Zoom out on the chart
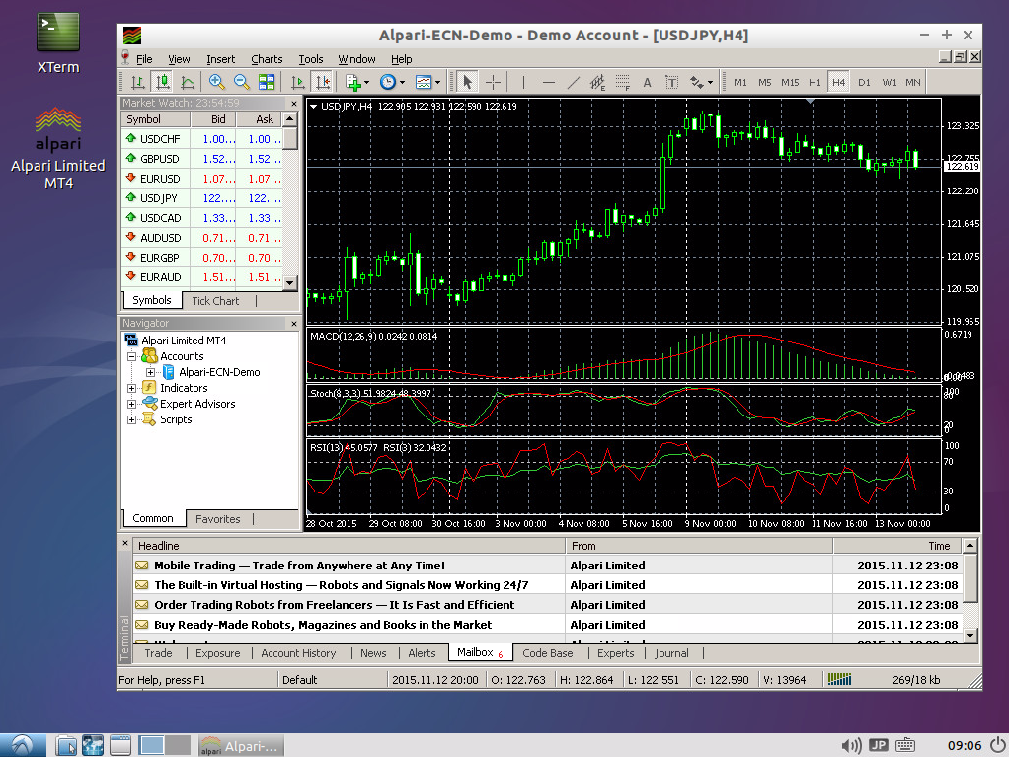The width and height of the screenshot is (1009, 757). click(241, 82)
